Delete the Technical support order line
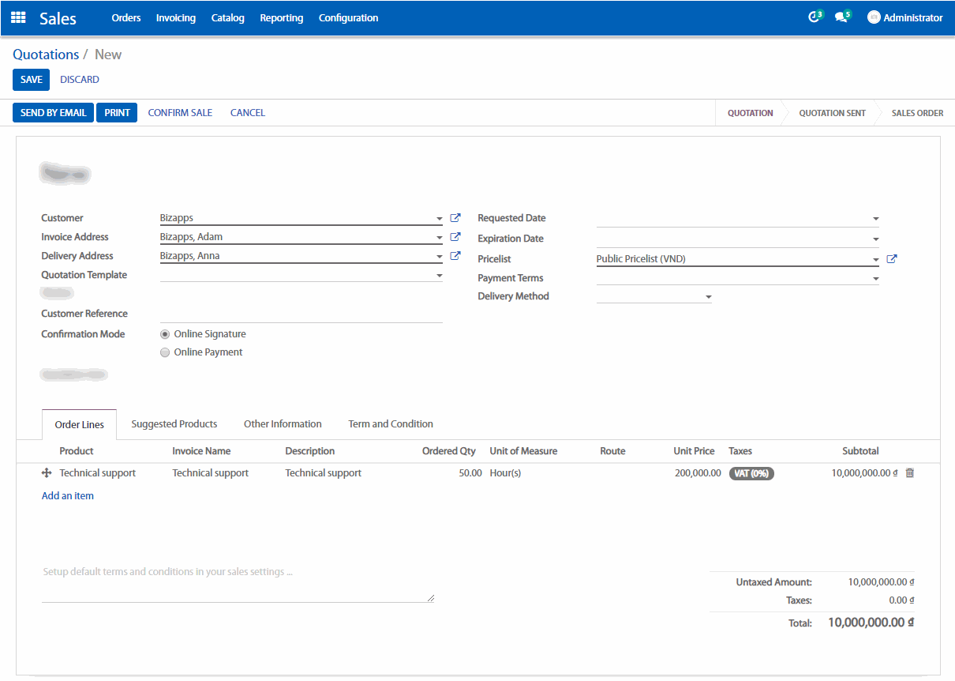Screen dimensions: 955x681 909,473
